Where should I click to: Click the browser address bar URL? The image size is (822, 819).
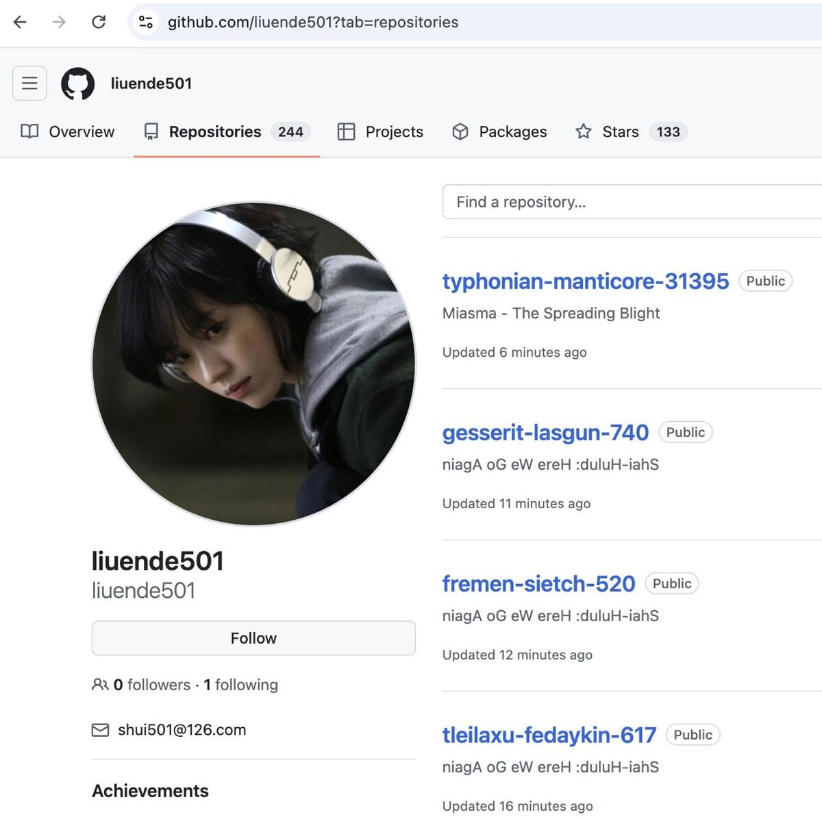(313, 22)
